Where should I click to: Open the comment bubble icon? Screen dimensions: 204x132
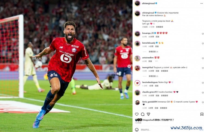click(x=143, y=114)
